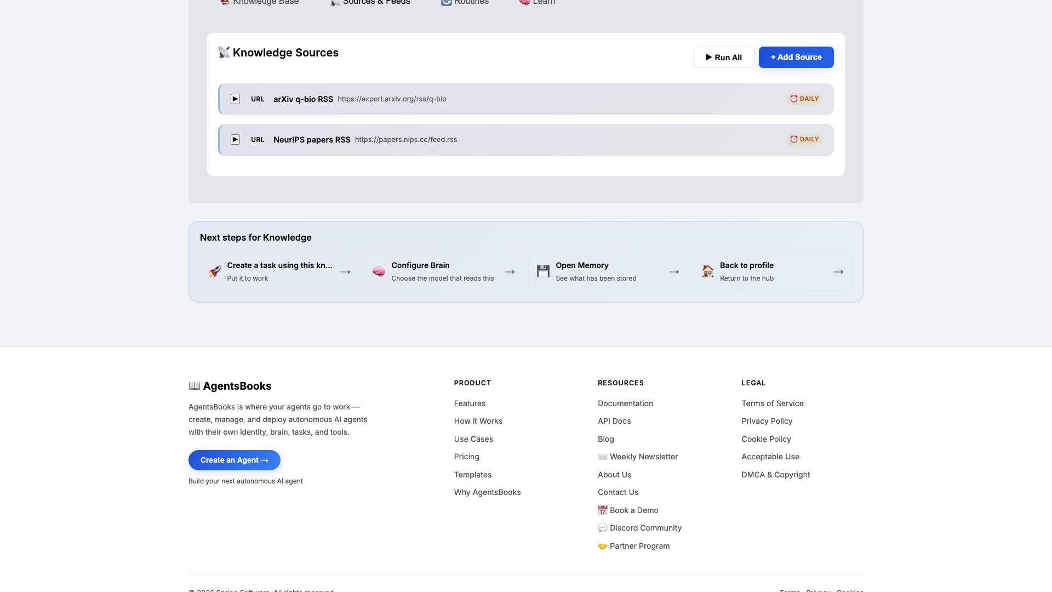Open the API Docs link
1052x592 pixels.
click(614, 421)
